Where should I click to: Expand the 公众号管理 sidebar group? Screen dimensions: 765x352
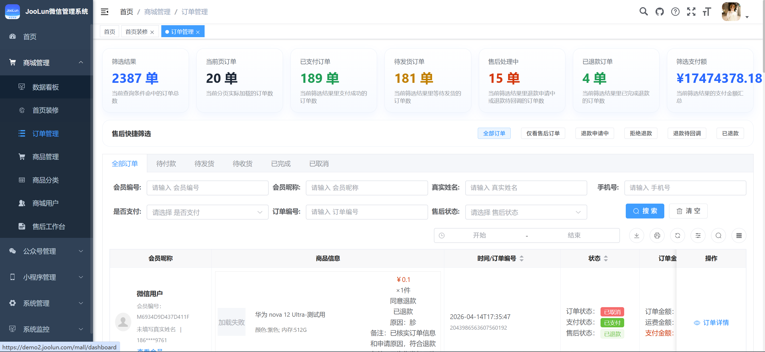[46, 251]
